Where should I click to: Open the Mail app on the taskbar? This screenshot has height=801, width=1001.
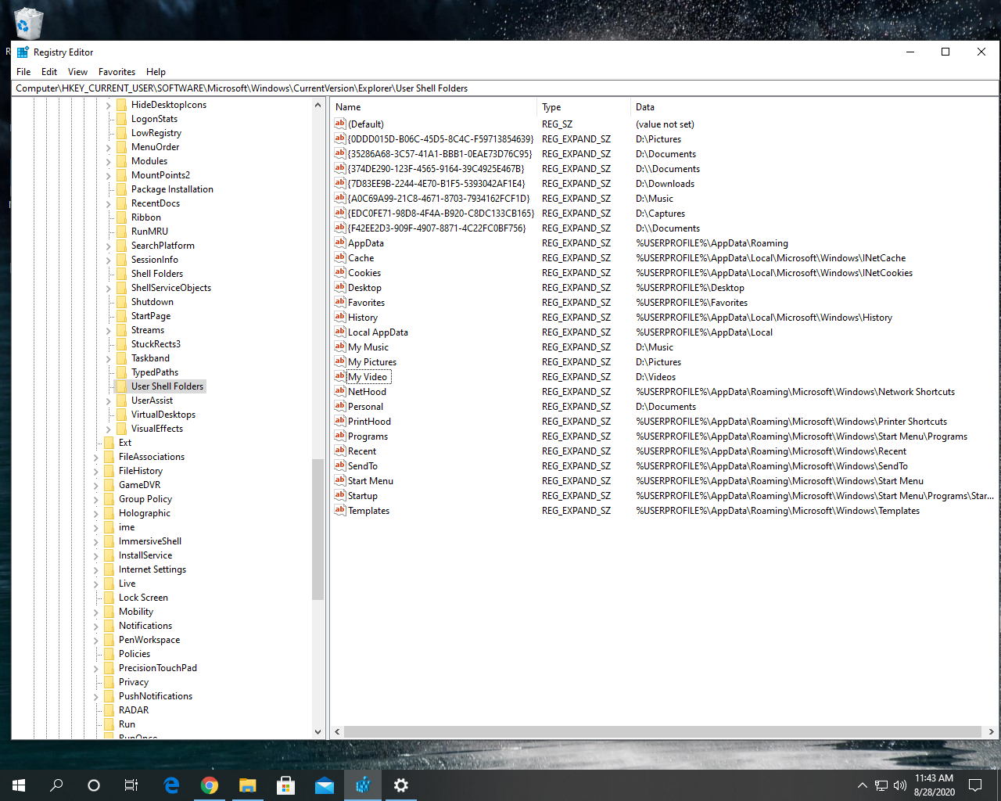click(325, 785)
